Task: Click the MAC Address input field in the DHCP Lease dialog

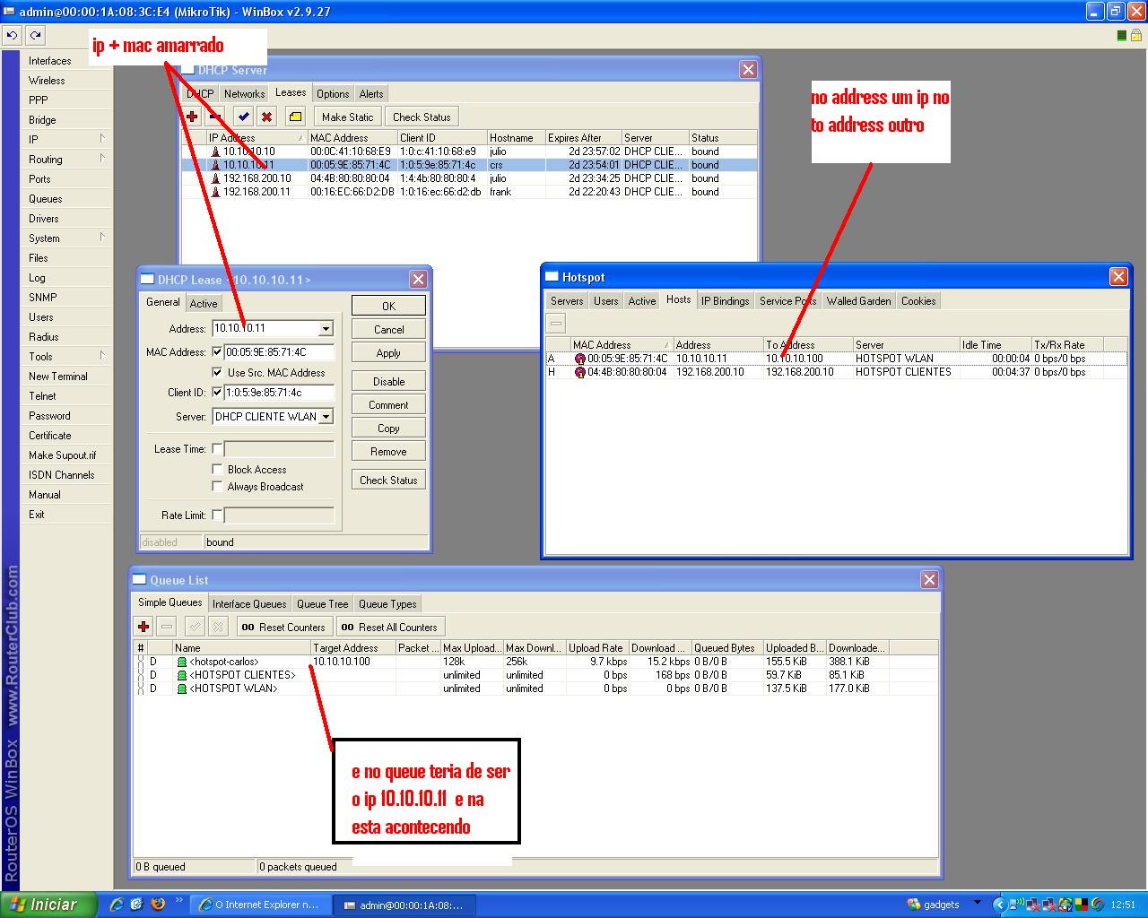Action: click(279, 352)
